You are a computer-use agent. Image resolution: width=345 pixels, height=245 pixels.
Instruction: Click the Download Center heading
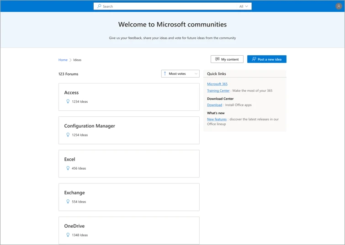click(220, 99)
